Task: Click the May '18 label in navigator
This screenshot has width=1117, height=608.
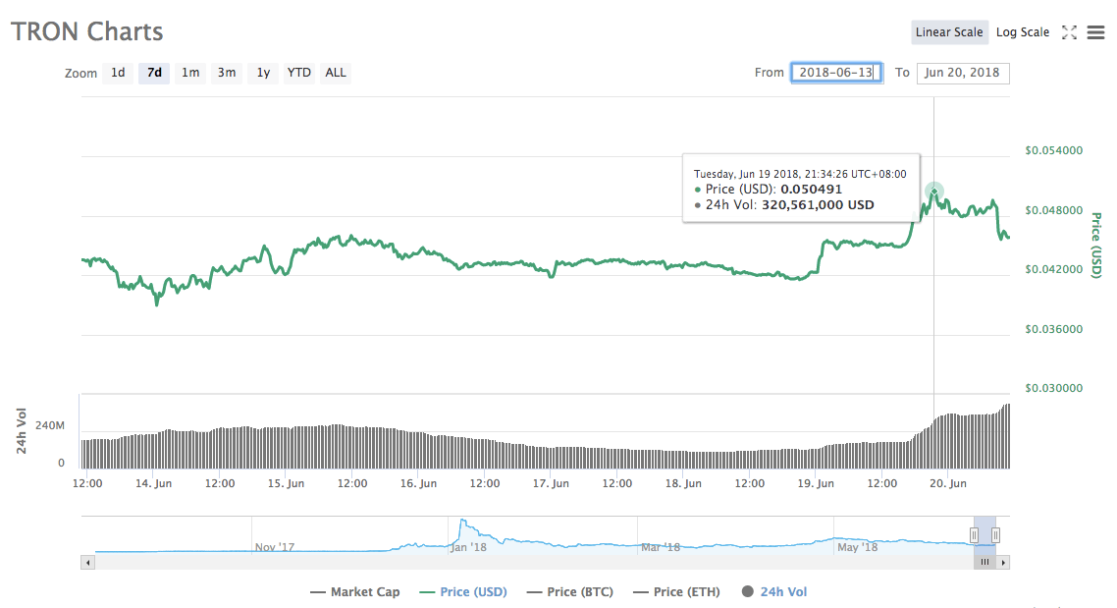Action: point(858,547)
